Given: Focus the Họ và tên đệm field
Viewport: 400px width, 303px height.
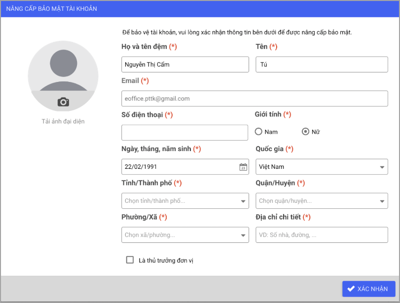Looking at the screenshot, I should tap(185, 64).
